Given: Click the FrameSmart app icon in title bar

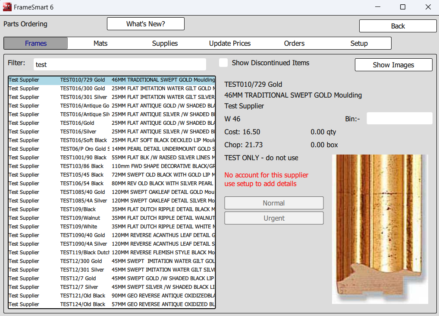Looking at the screenshot, I should [x=7, y=7].
